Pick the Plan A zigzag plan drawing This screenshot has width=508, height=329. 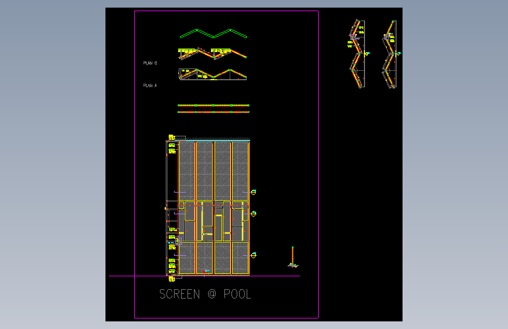[x=212, y=74]
